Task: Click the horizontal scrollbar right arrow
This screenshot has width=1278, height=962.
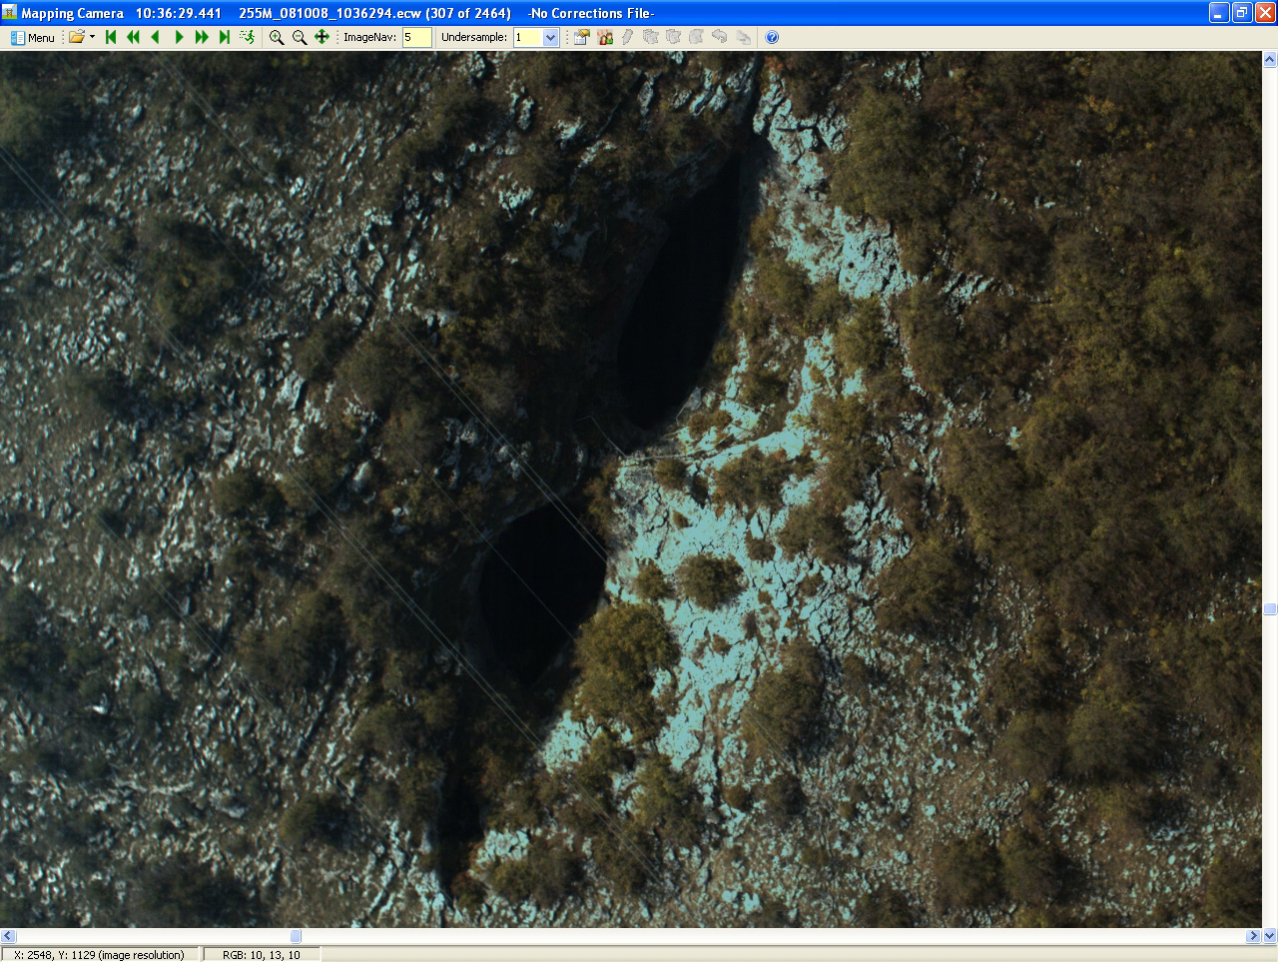Action: point(1253,936)
